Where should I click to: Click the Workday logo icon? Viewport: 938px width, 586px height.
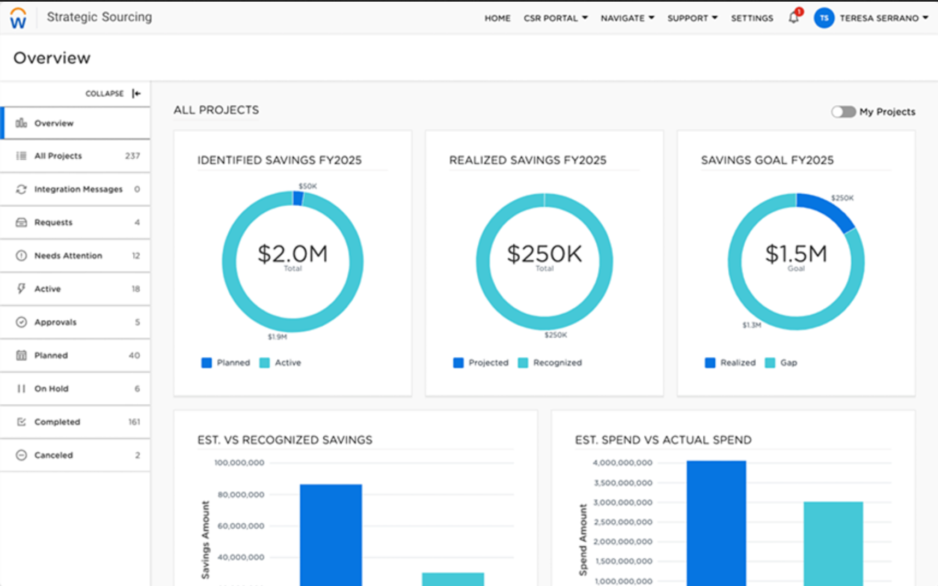pyautogui.click(x=18, y=18)
